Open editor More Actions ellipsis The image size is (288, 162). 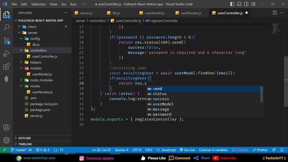[x=282, y=13]
